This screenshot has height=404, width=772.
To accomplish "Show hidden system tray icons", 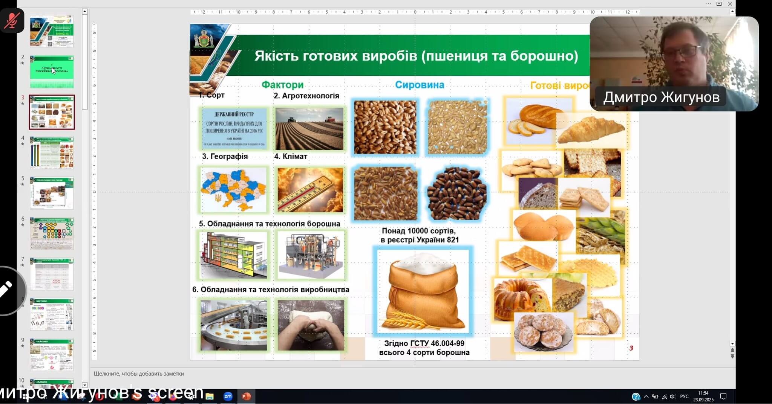I will pyautogui.click(x=646, y=396).
